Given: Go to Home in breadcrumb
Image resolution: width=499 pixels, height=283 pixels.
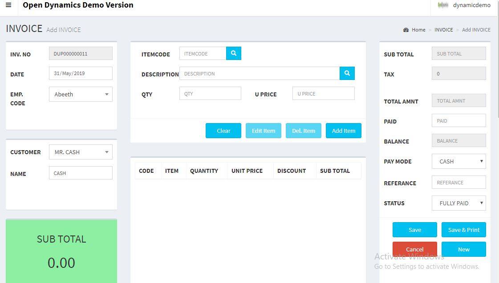Looking at the screenshot, I should (x=418, y=30).
